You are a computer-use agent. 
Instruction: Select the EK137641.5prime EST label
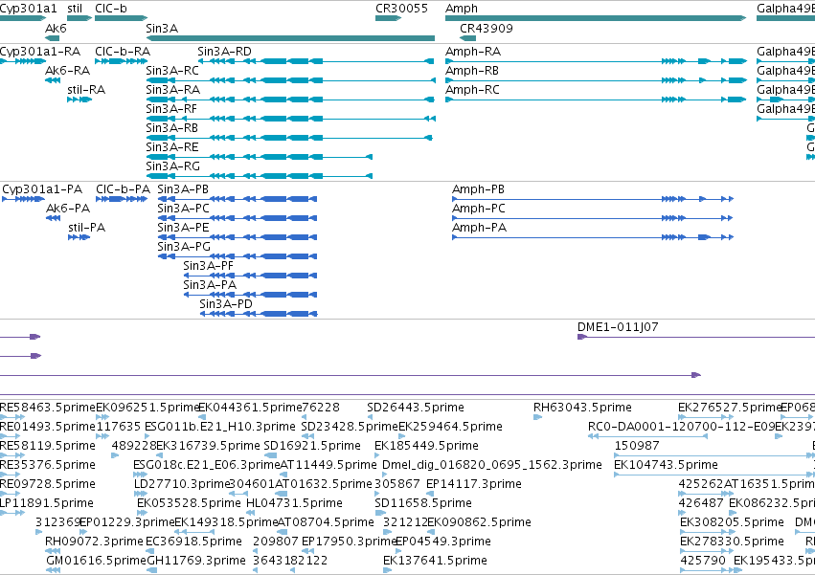click(x=435, y=562)
